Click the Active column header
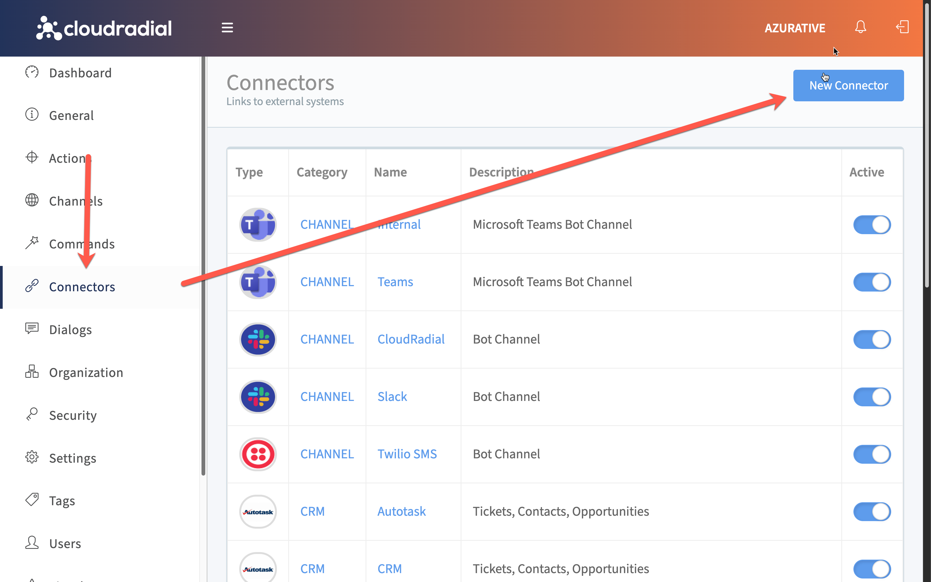931x582 pixels. tap(866, 172)
